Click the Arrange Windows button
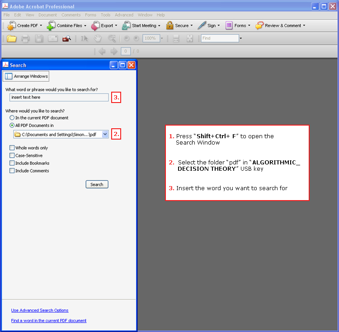Image resolution: width=339 pixels, height=332 pixels. coord(26,76)
